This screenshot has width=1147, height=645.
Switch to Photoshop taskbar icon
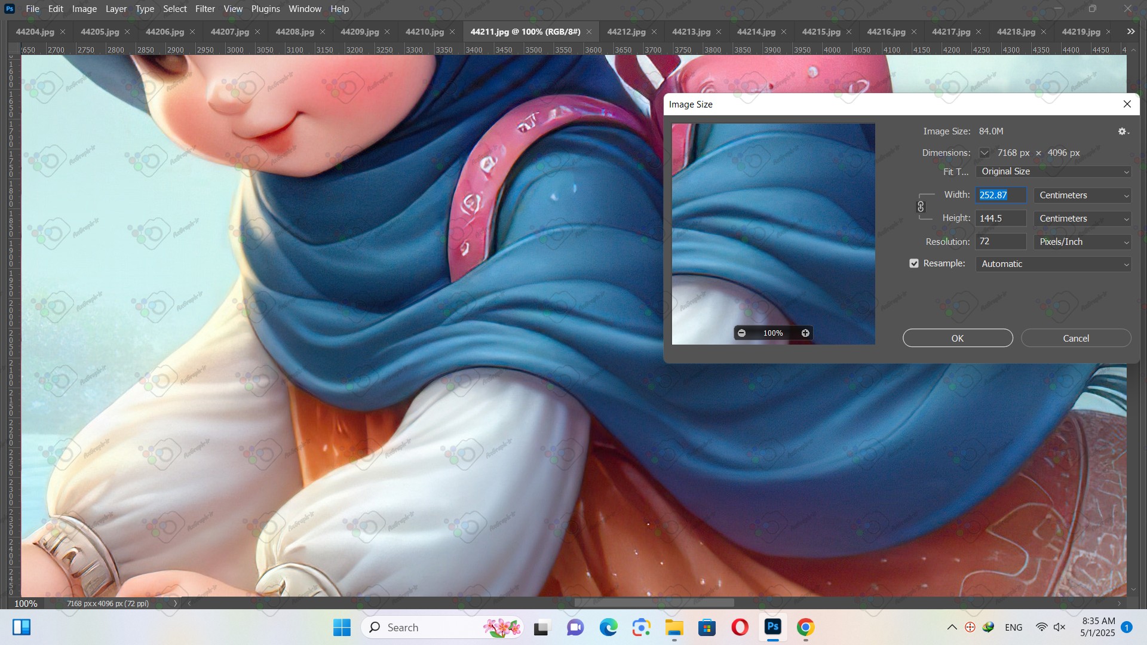pos(772,627)
